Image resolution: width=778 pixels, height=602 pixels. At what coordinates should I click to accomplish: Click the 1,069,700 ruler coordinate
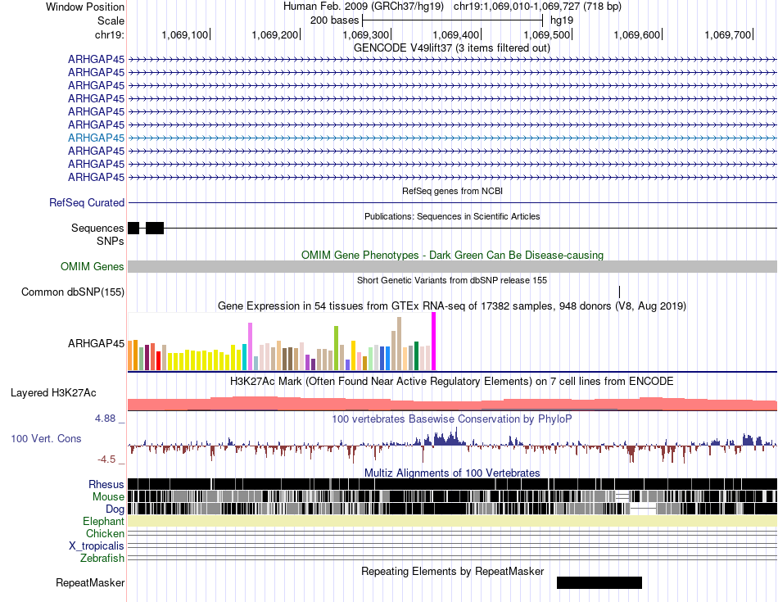click(728, 35)
